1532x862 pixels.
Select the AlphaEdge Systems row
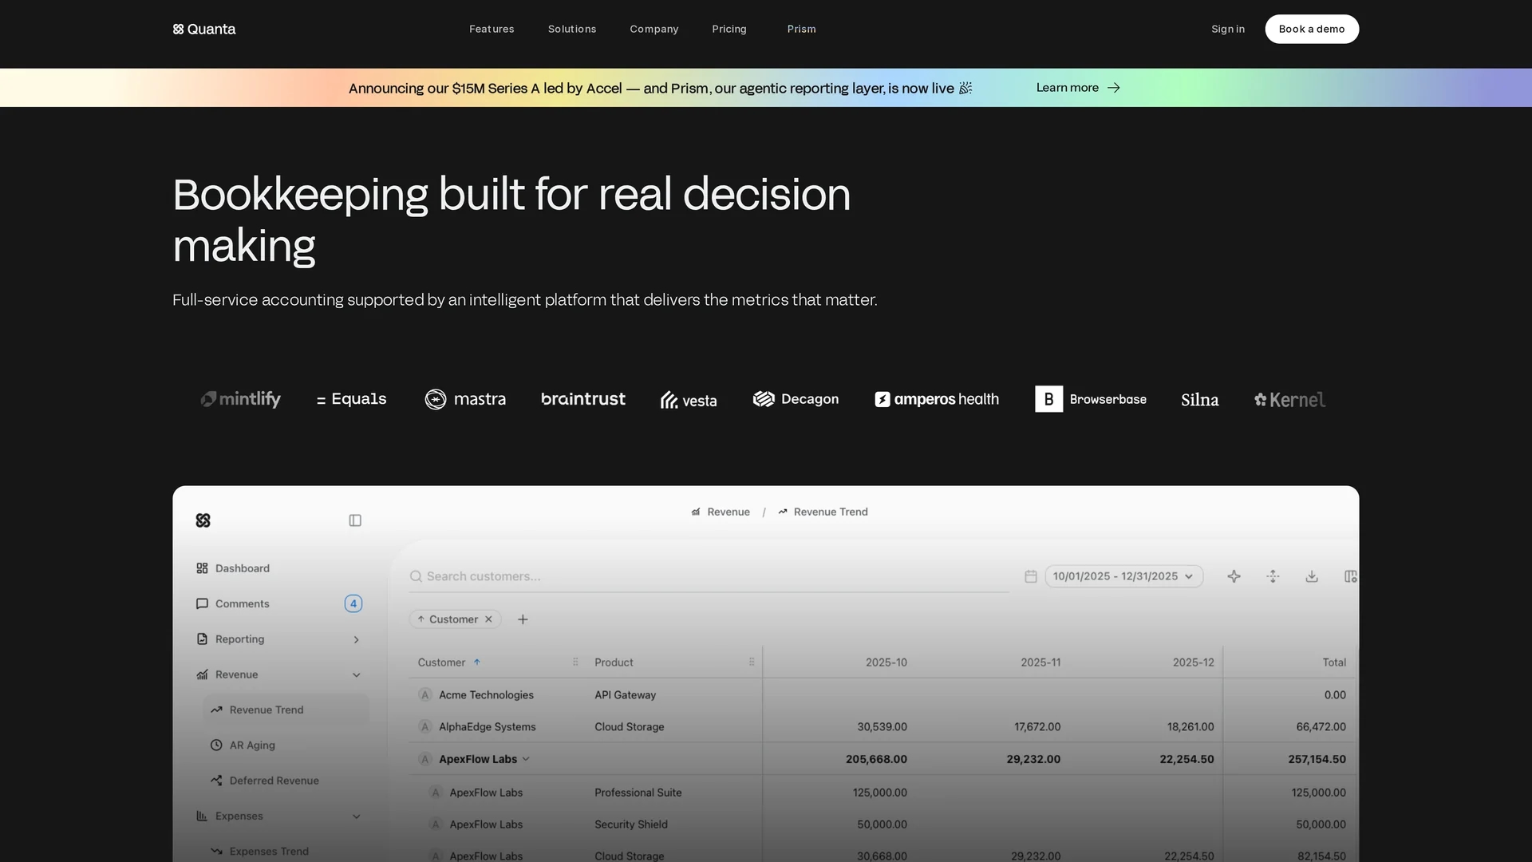883,727
